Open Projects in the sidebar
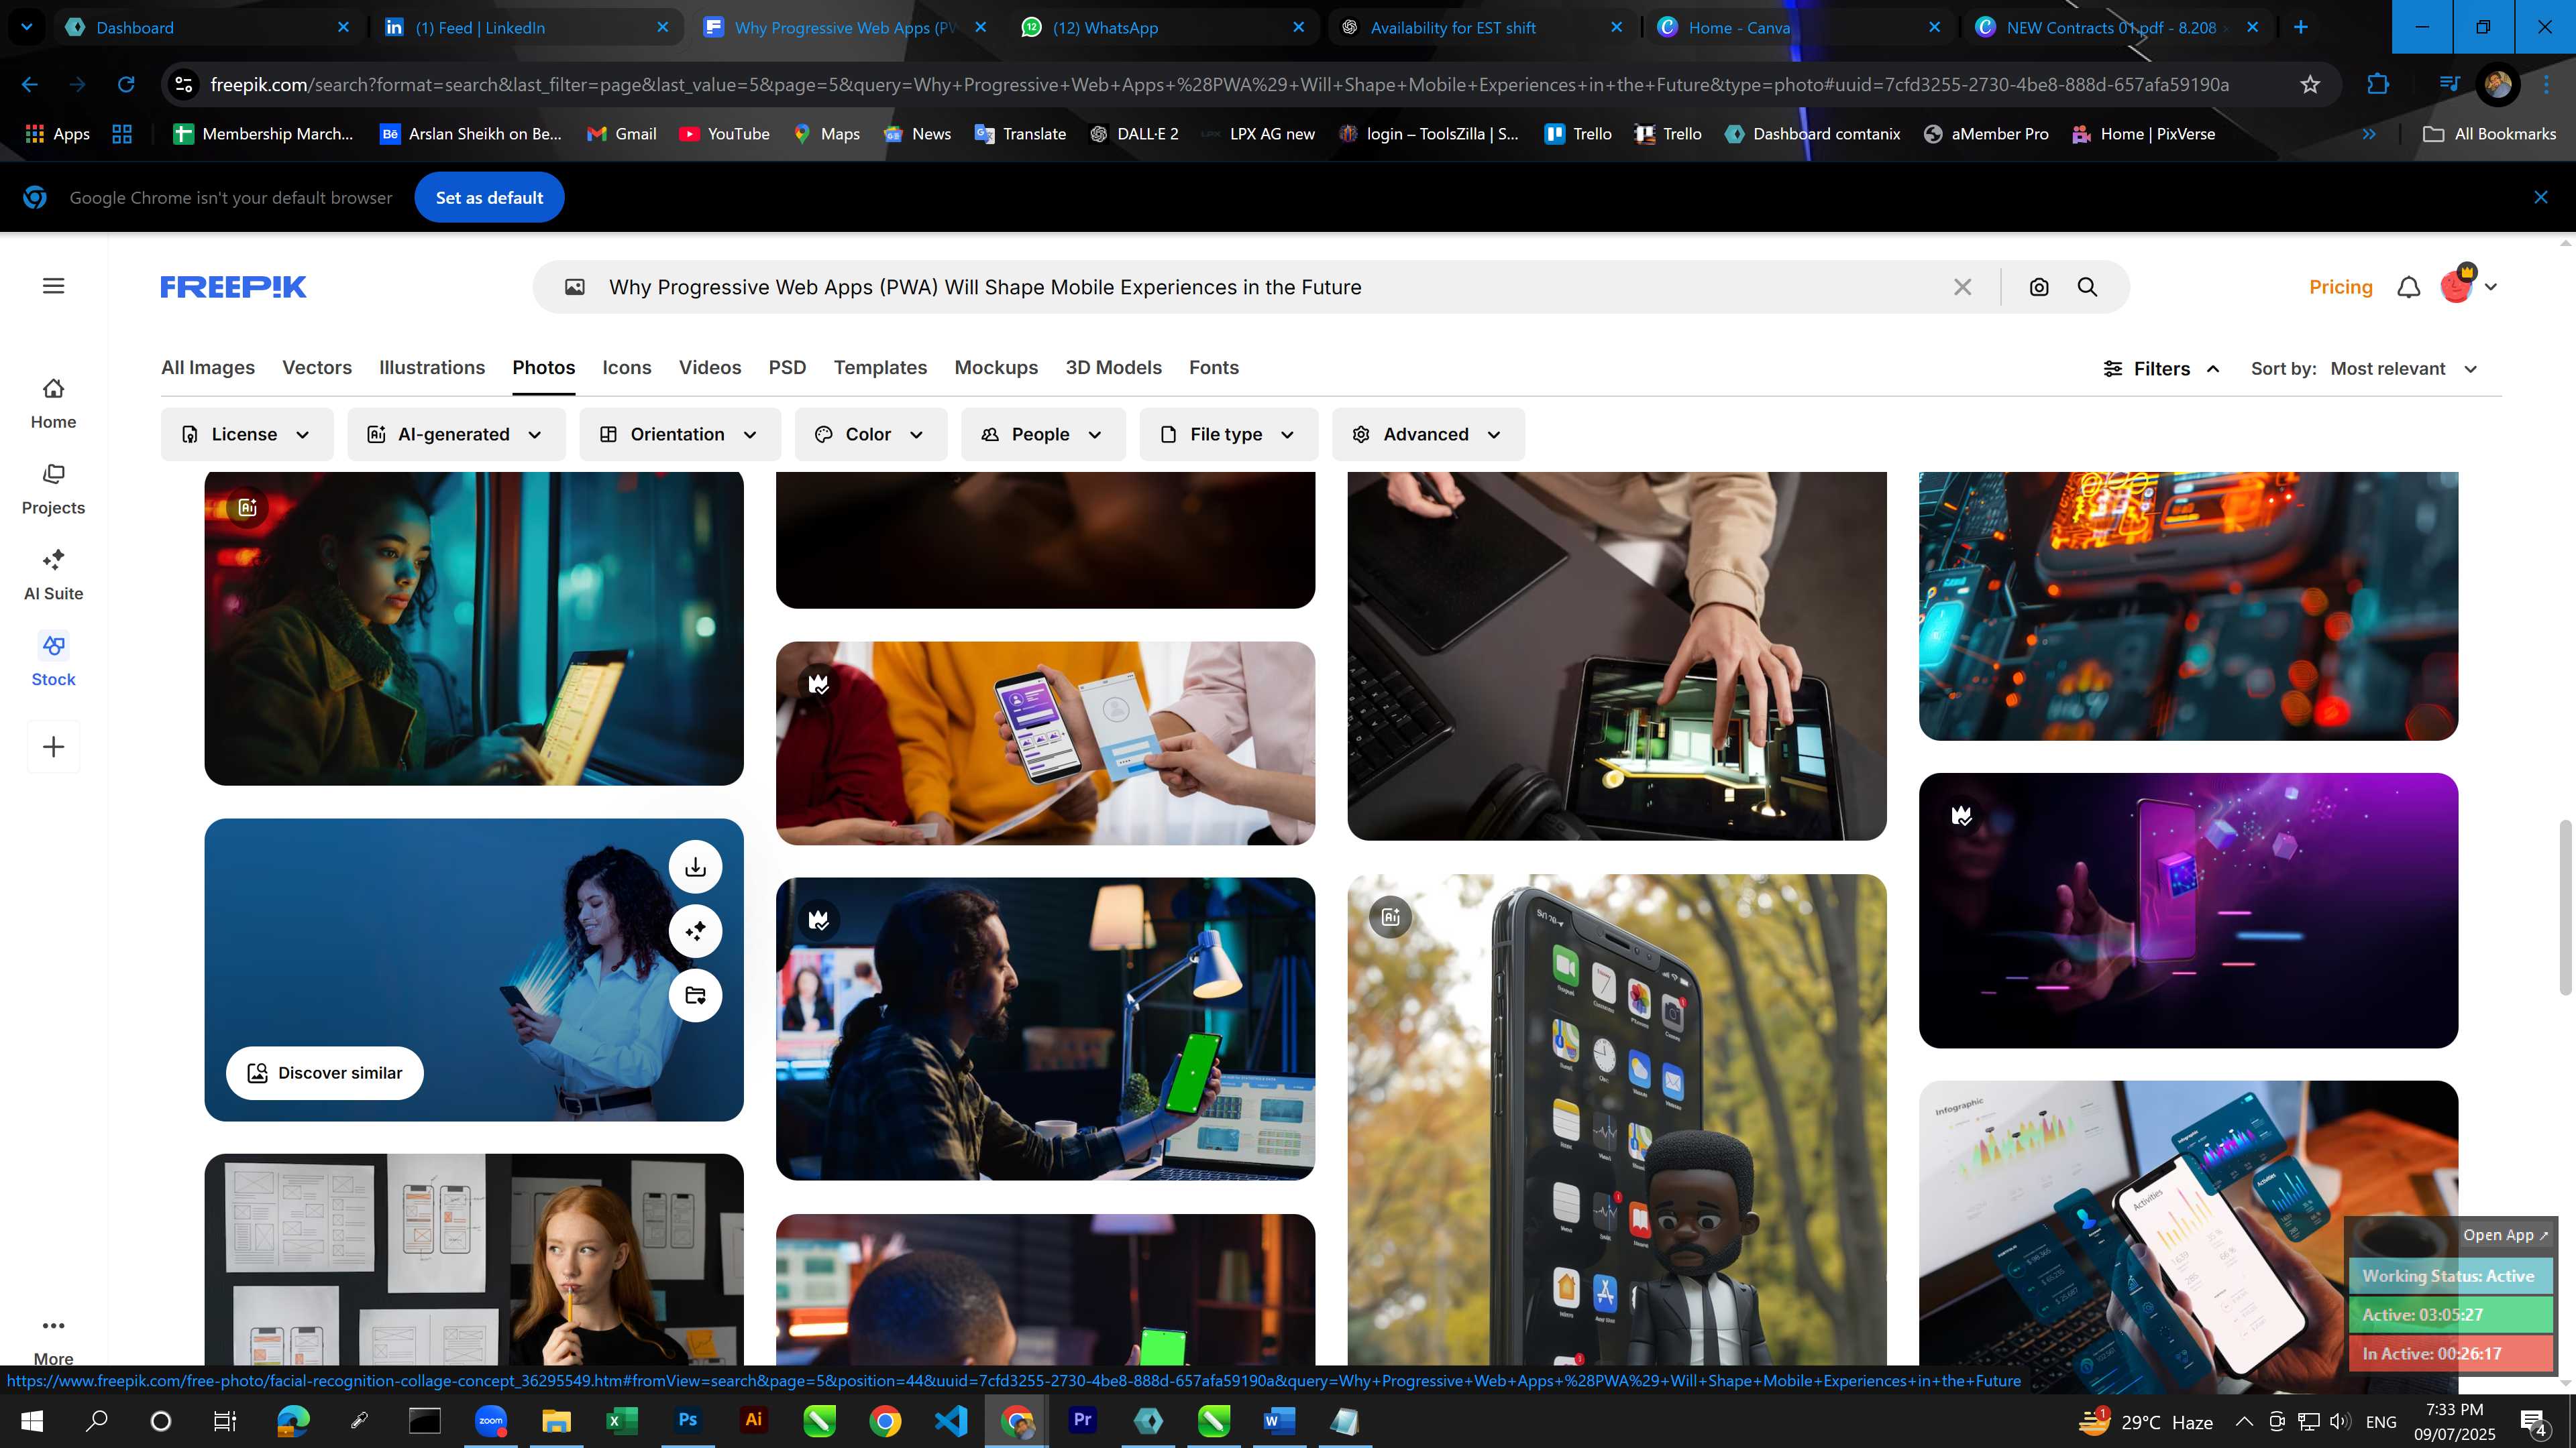Viewport: 2576px width, 1448px height. pyautogui.click(x=54, y=489)
